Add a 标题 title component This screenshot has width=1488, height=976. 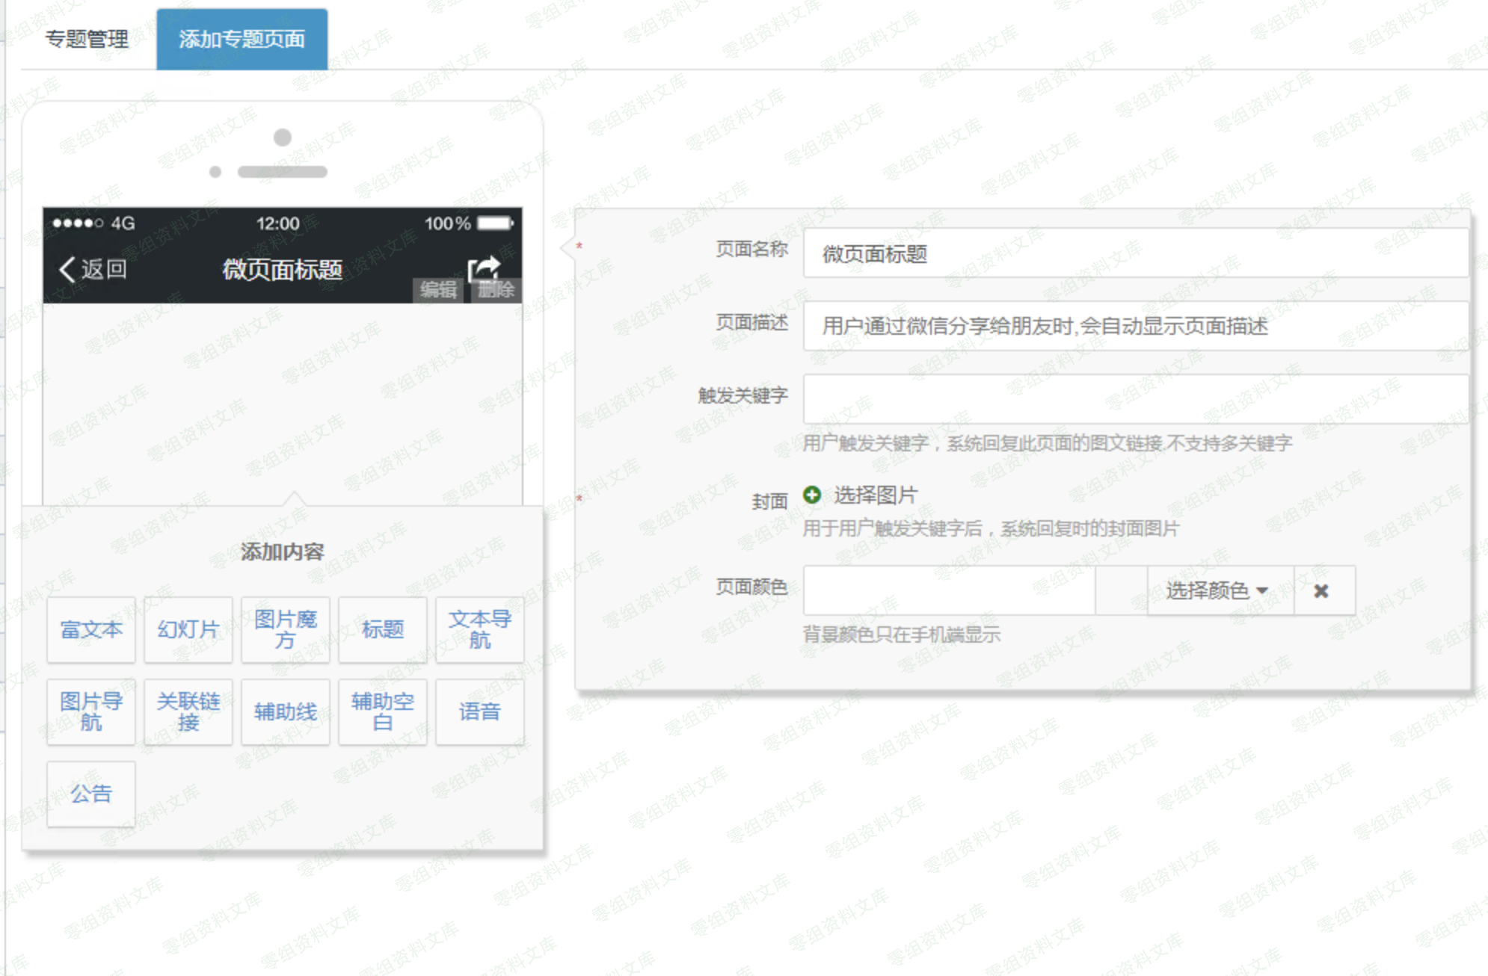[383, 630]
